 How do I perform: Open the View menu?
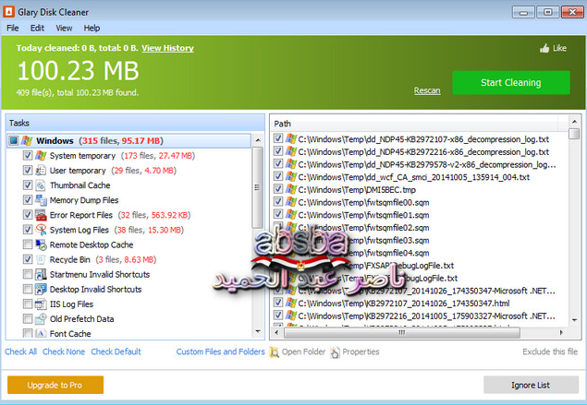[64, 28]
